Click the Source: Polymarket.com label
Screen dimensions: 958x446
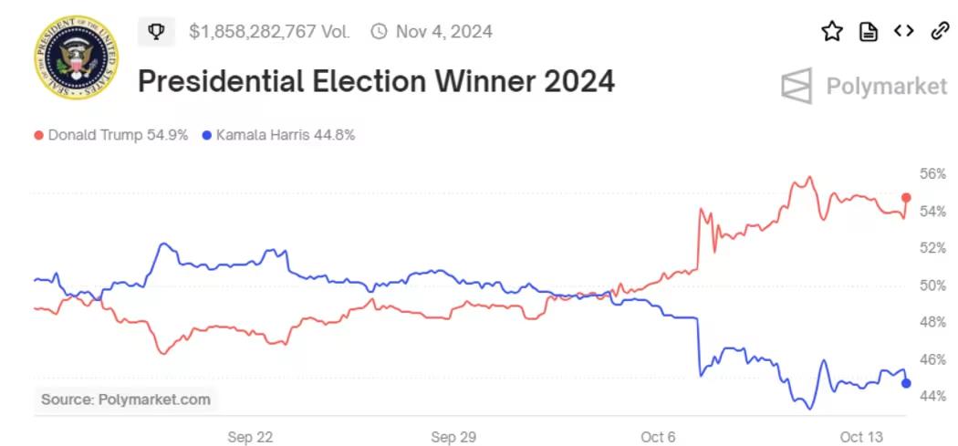[x=126, y=399]
